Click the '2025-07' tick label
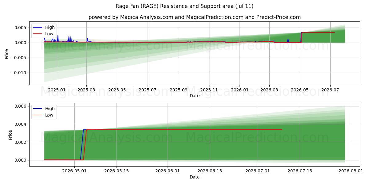 click(148, 90)
